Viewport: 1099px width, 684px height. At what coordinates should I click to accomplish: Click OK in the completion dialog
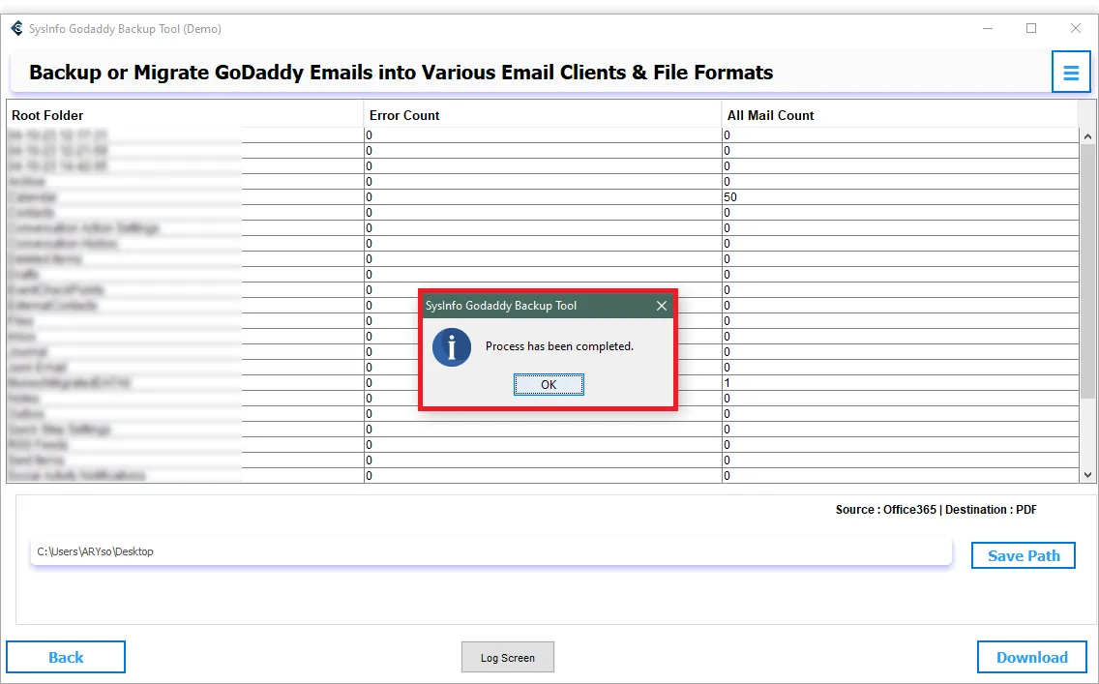coord(549,384)
